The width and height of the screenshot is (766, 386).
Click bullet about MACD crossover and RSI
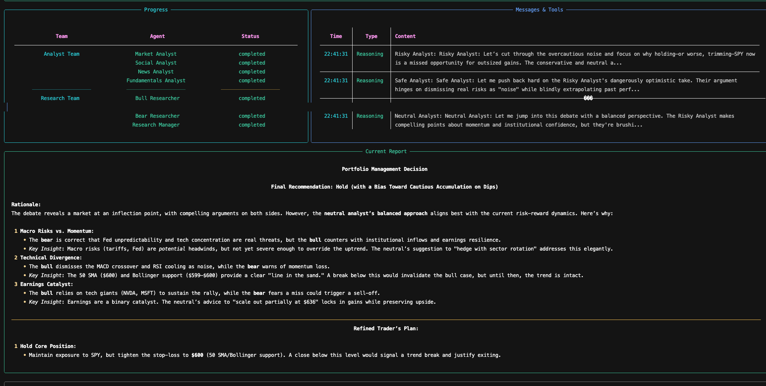[x=179, y=266]
